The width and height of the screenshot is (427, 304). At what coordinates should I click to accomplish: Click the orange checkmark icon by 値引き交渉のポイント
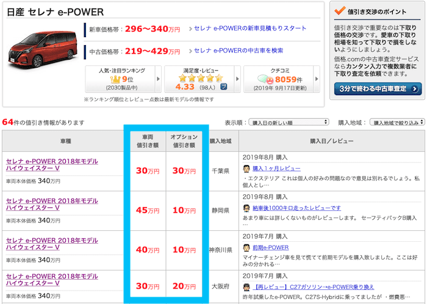340,10
